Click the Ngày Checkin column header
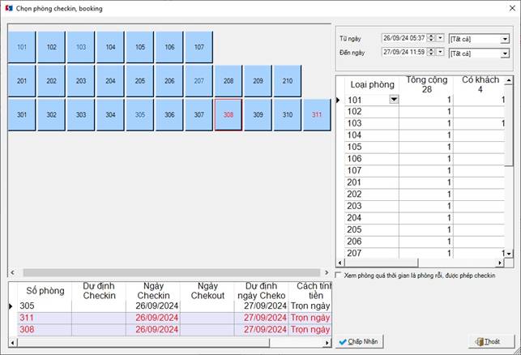 (x=153, y=291)
